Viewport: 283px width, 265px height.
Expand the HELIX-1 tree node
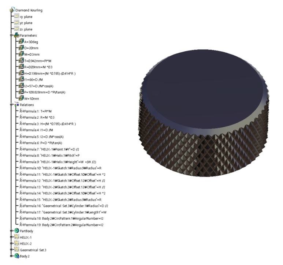(x=11, y=237)
